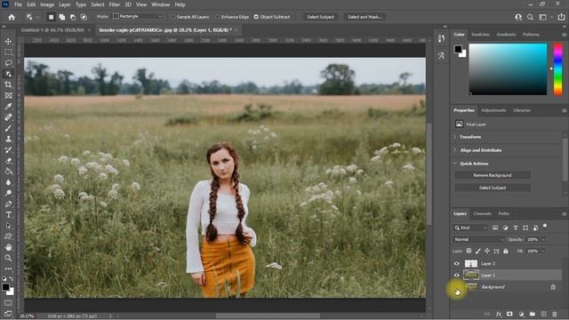Click Select Subject in options bar
This screenshot has width=569, height=320.
(x=320, y=17)
